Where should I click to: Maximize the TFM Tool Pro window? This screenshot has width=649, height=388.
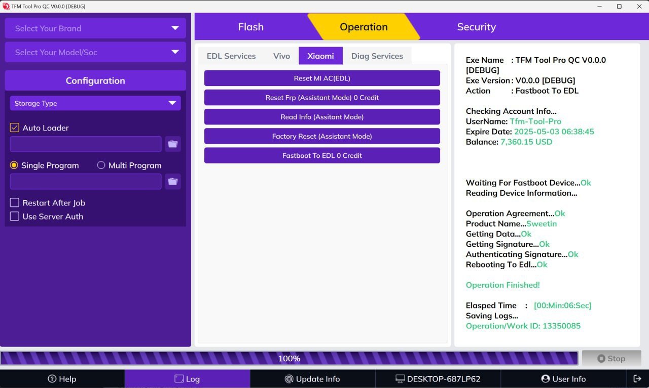coord(619,6)
